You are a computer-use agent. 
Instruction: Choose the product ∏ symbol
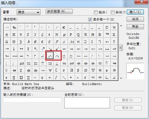(x=14, y=78)
